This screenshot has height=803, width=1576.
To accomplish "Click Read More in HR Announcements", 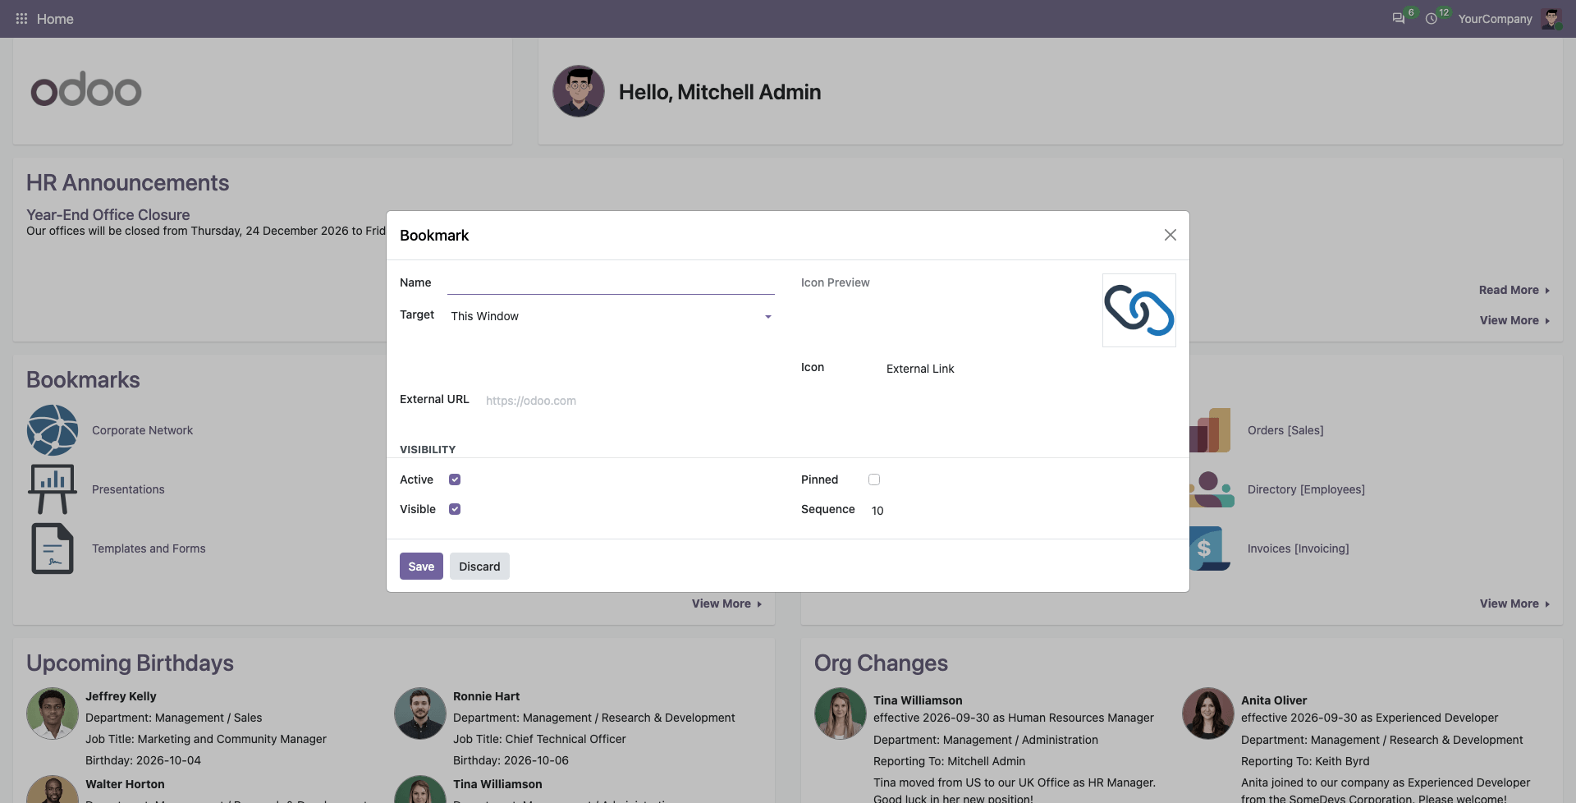I will coord(1514,290).
